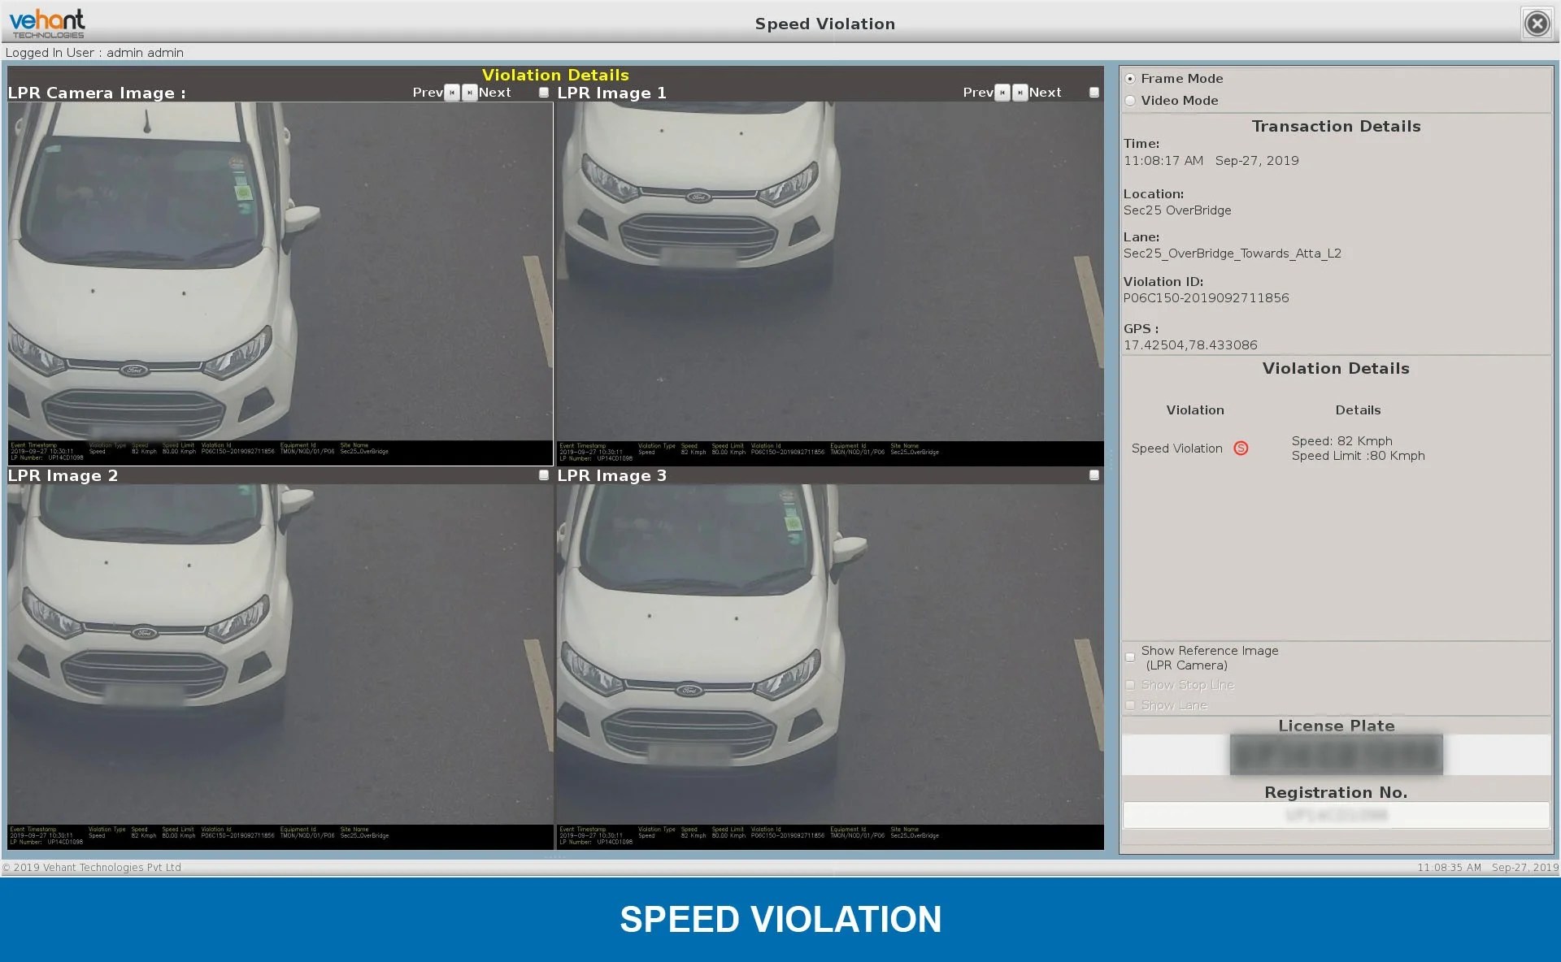Tick the LPR Image 2 checkbox
Screen dimensions: 1561x962
pyautogui.click(x=544, y=475)
